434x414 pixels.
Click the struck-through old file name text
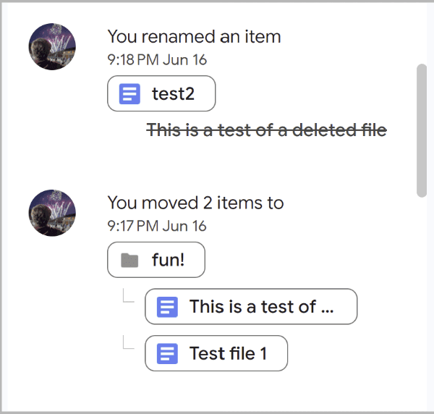click(266, 130)
